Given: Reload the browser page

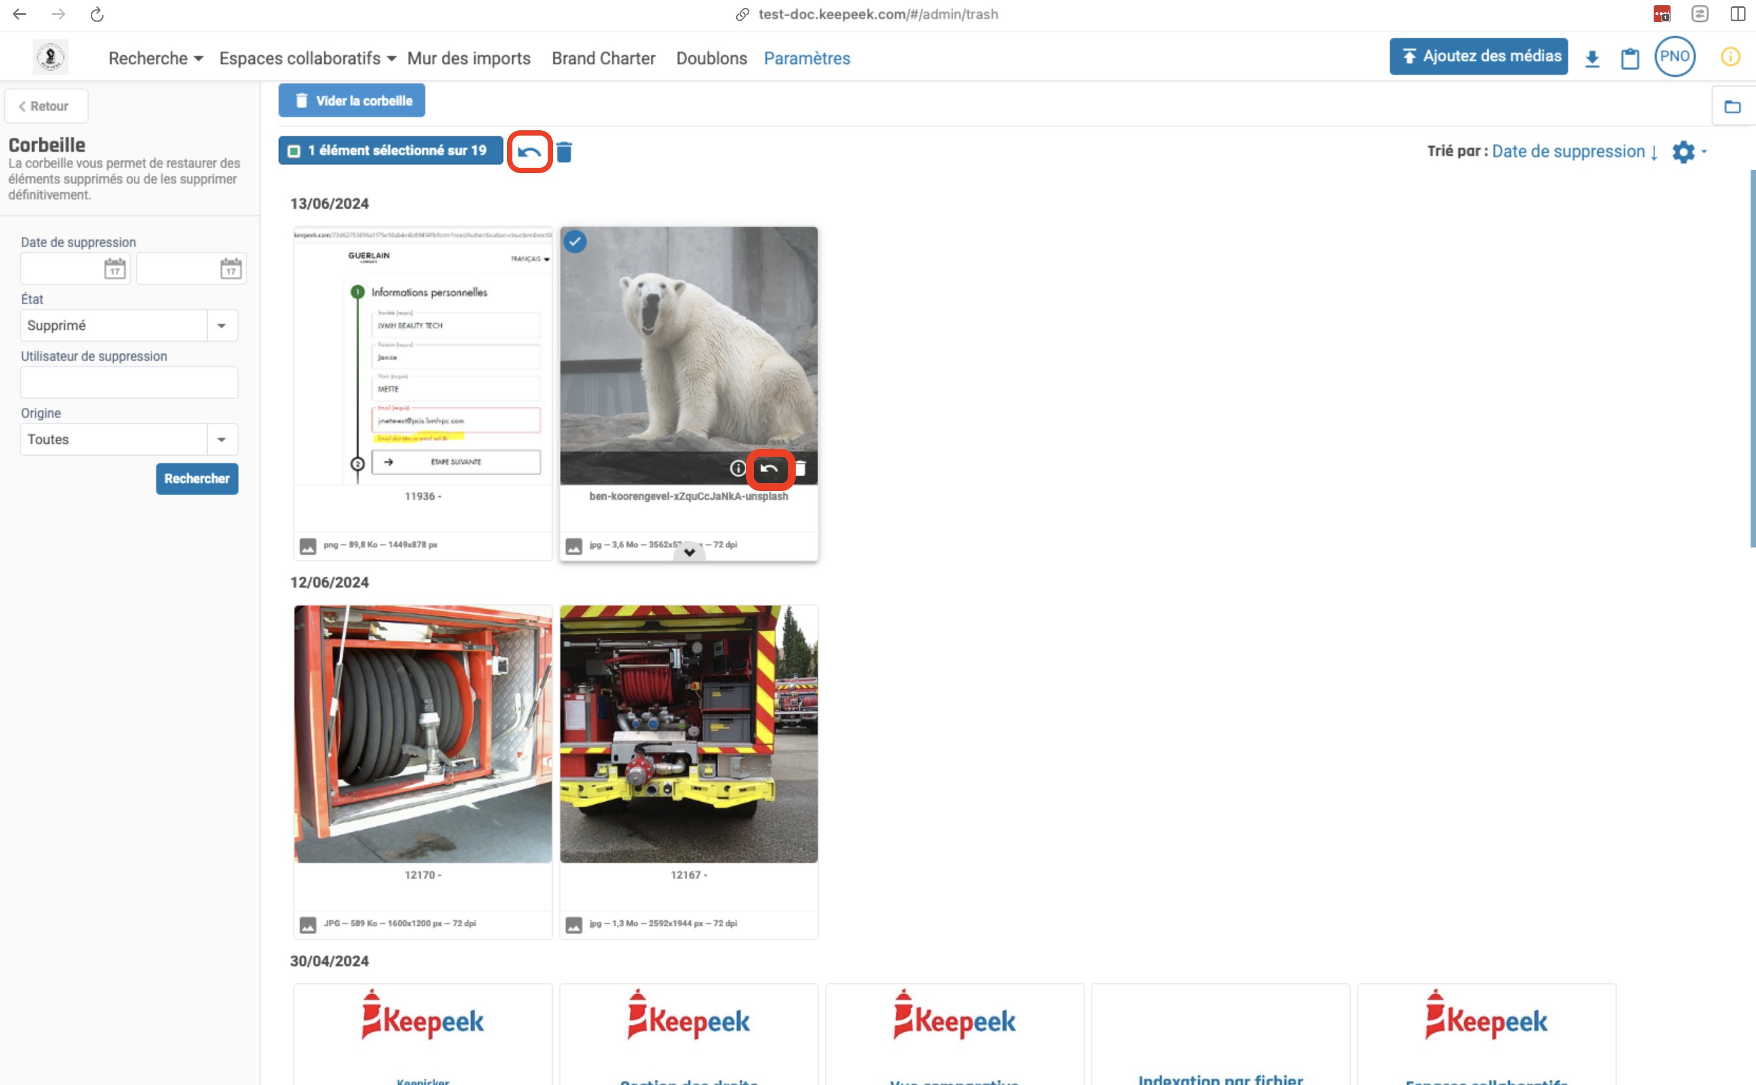Looking at the screenshot, I should pyautogui.click(x=97, y=14).
